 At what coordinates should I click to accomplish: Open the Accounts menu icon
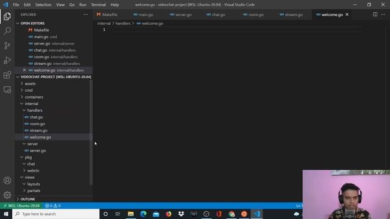(x=7, y=181)
